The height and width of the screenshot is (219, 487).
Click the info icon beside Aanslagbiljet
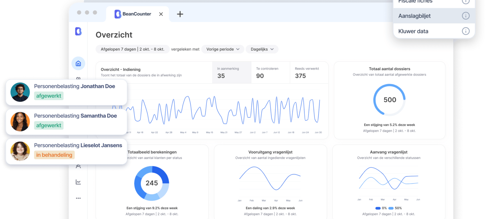(x=465, y=16)
